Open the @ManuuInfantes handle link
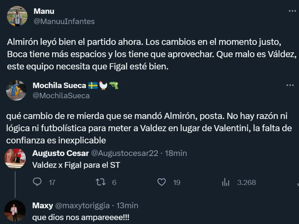299x224 pixels. [64, 21]
